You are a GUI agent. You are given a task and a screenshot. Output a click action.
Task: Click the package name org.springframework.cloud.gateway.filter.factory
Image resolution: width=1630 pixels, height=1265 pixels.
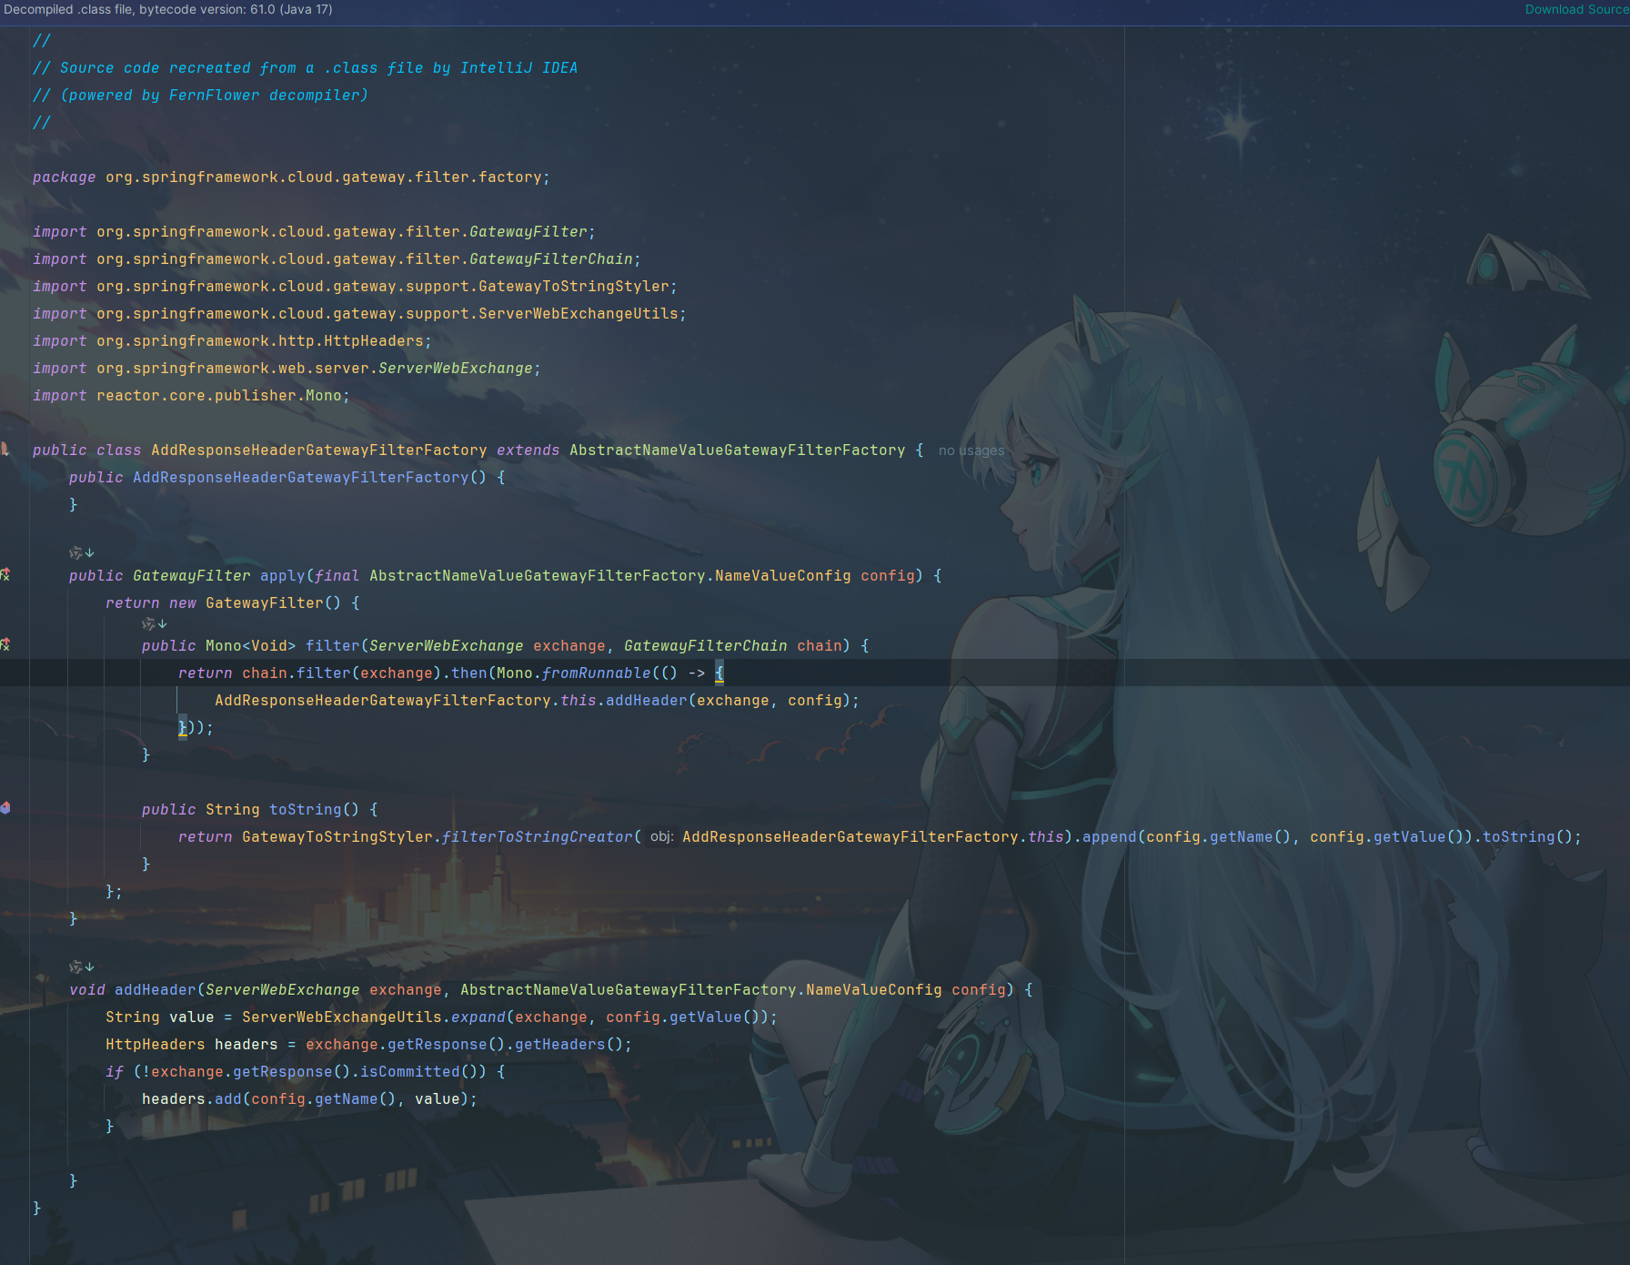click(324, 177)
